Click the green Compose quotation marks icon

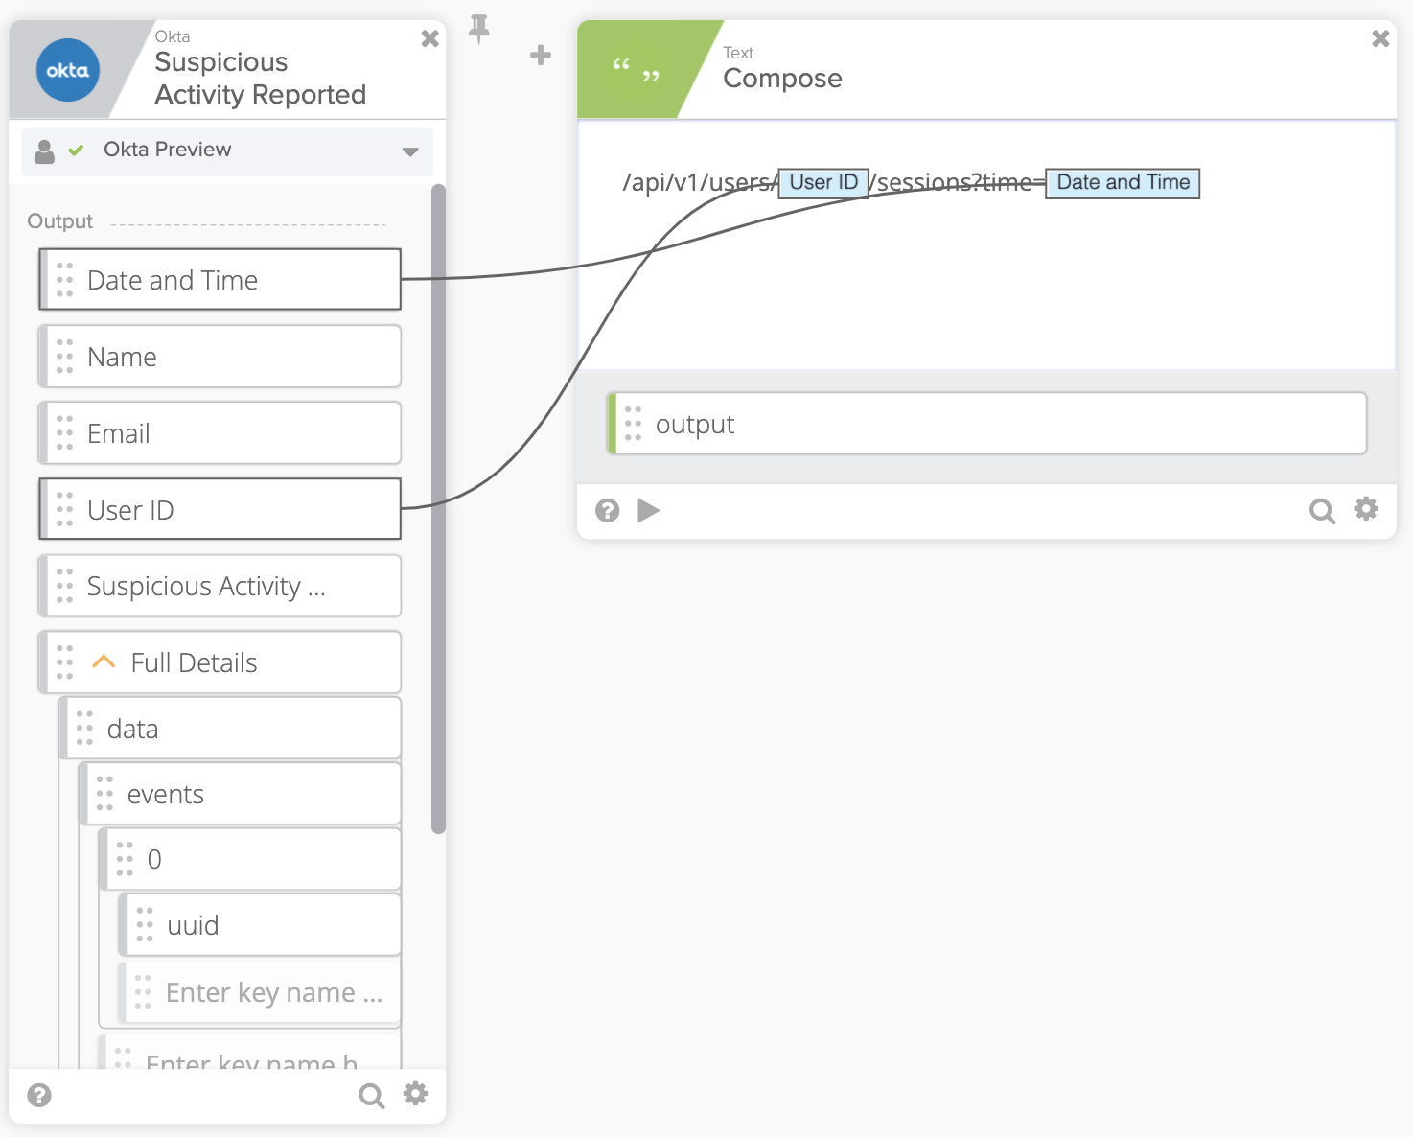[637, 70]
